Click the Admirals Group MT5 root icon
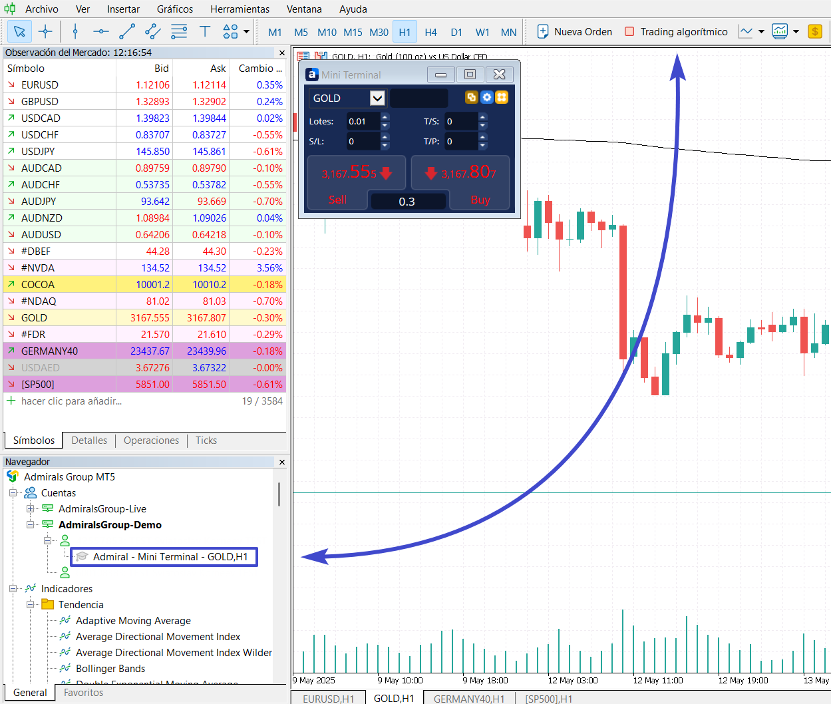Image resolution: width=831 pixels, height=704 pixels. click(x=13, y=476)
